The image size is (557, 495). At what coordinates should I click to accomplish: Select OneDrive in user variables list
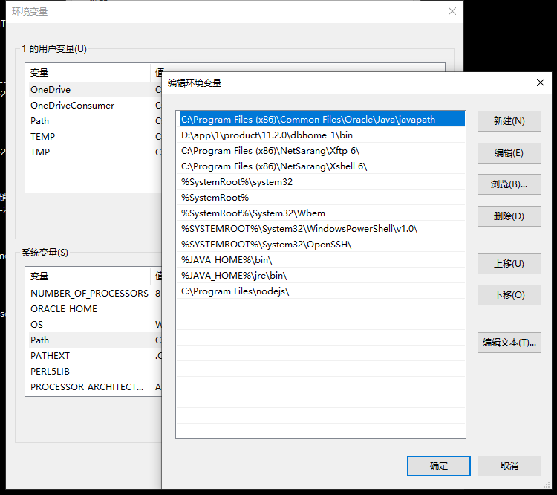click(95, 90)
